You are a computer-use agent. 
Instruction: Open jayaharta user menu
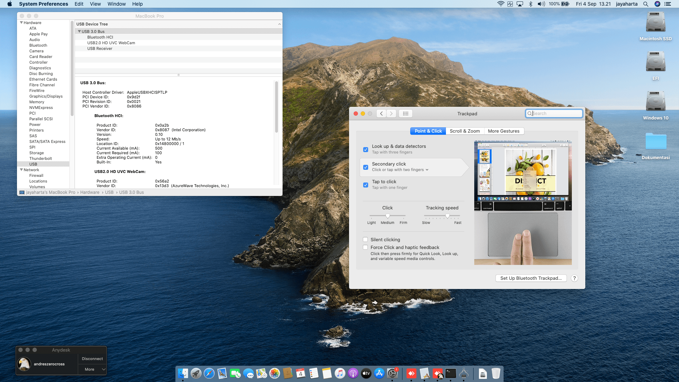[627, 4]
